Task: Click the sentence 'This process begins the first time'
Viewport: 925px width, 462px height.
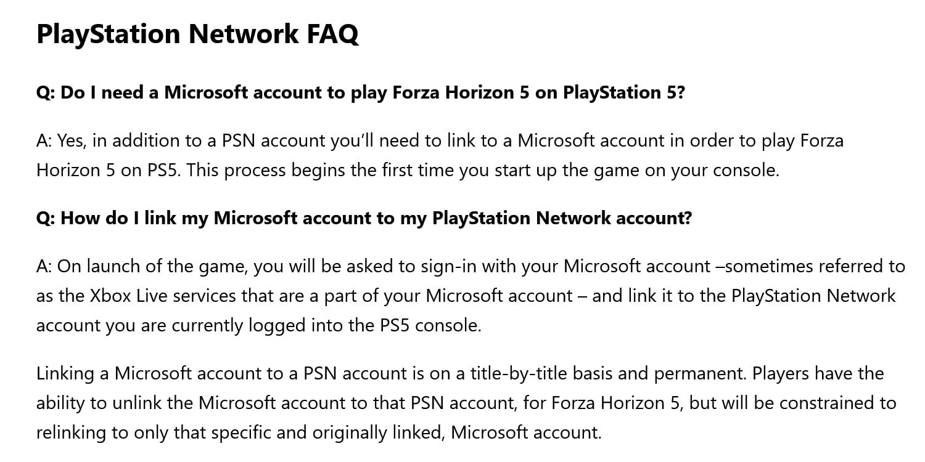Action: coord(483,170)
